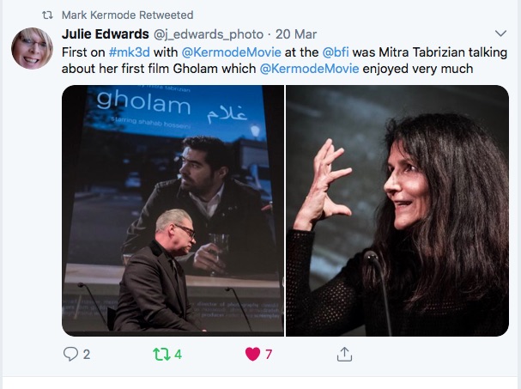Expand tweet options chevron menu

[x=500, y=33]
